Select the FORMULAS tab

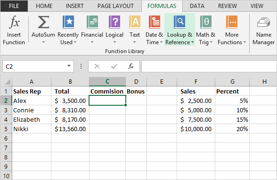(x=162, y=6)
